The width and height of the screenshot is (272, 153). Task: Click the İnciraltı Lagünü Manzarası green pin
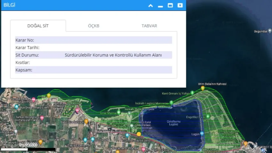[x=171, y=102]
